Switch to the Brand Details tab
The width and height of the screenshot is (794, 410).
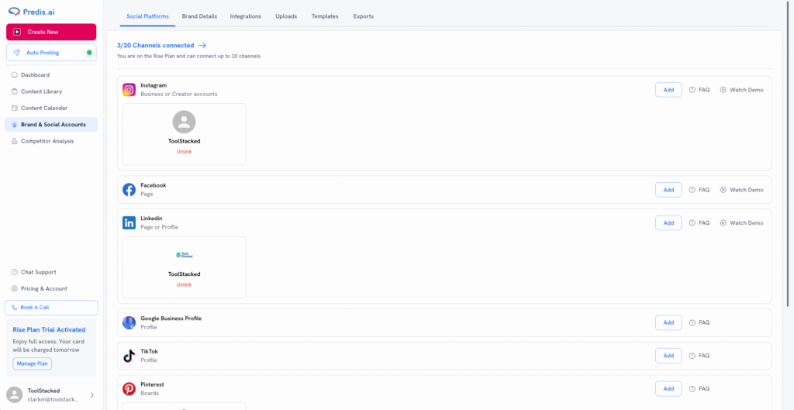[199, 16]
